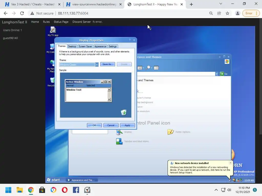Click OK in Display Properties
This screenshot has height=196, width=262.
pos(94,125)
